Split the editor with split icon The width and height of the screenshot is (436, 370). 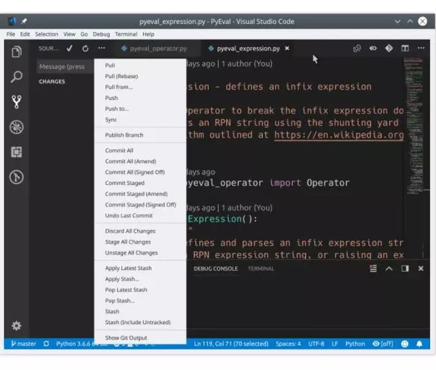pos(405,48)
